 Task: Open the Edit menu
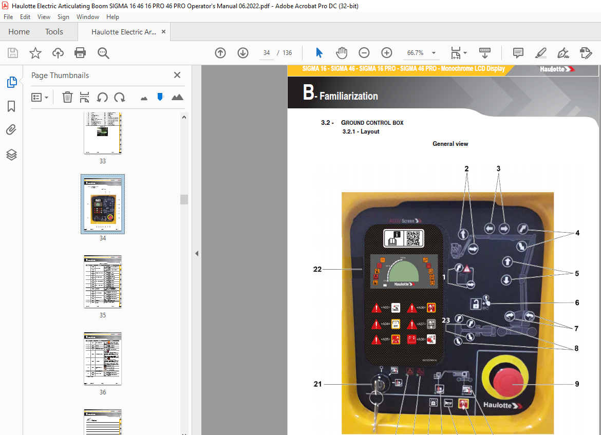click(25, 17)
